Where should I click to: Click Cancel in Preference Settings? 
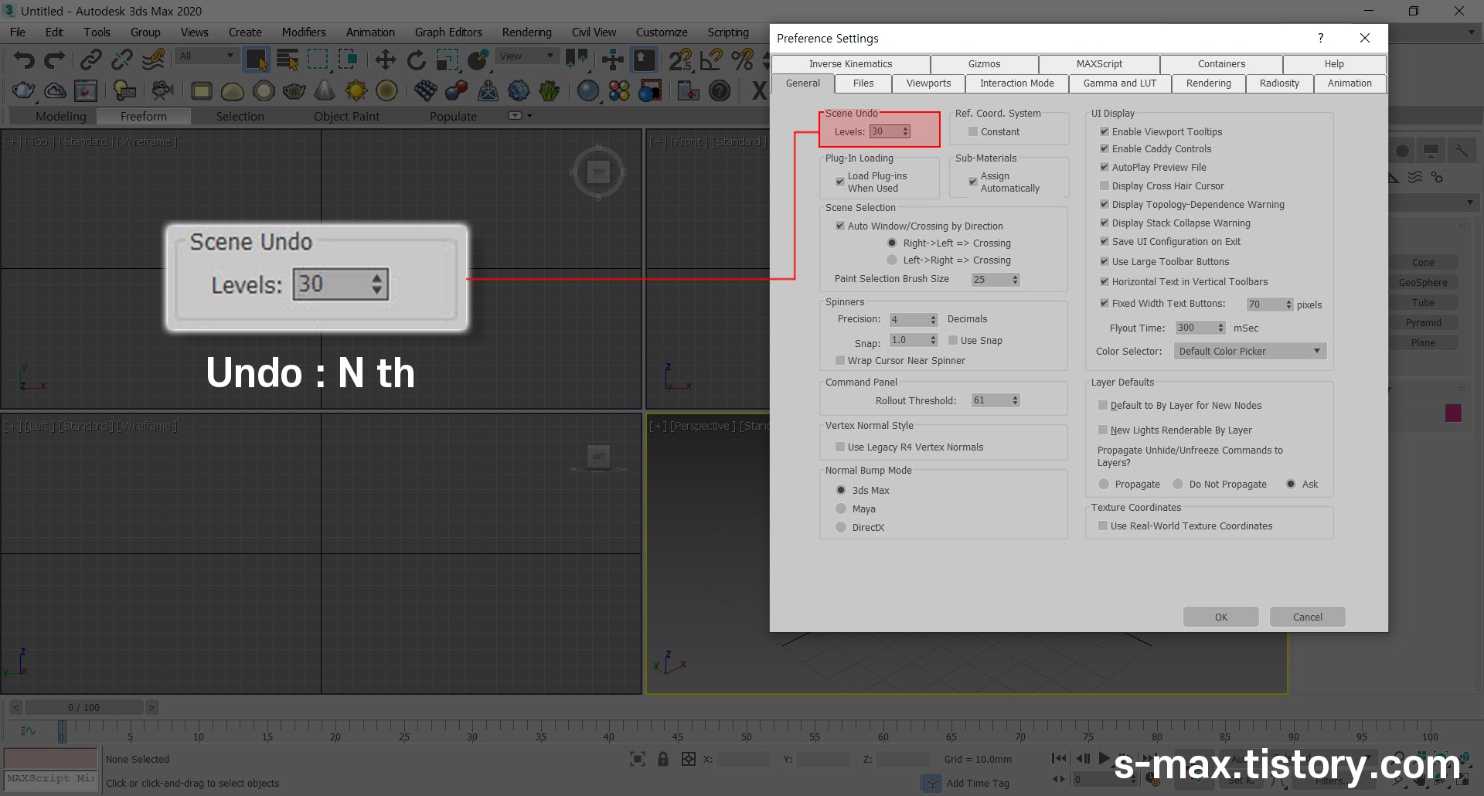(1308, 617)
